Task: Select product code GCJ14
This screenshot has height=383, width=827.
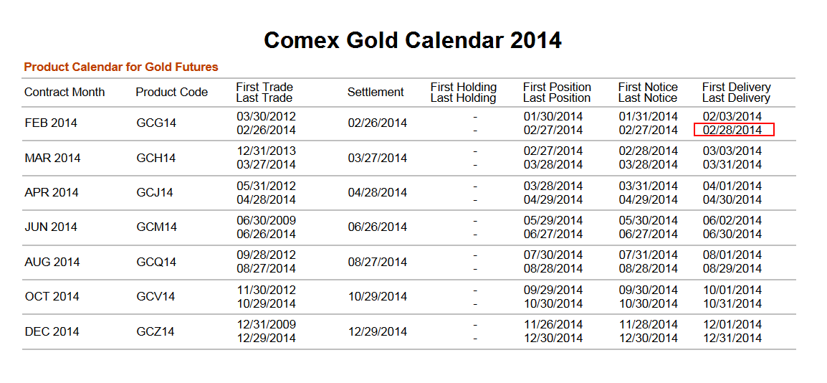Action: pos(155,192)
